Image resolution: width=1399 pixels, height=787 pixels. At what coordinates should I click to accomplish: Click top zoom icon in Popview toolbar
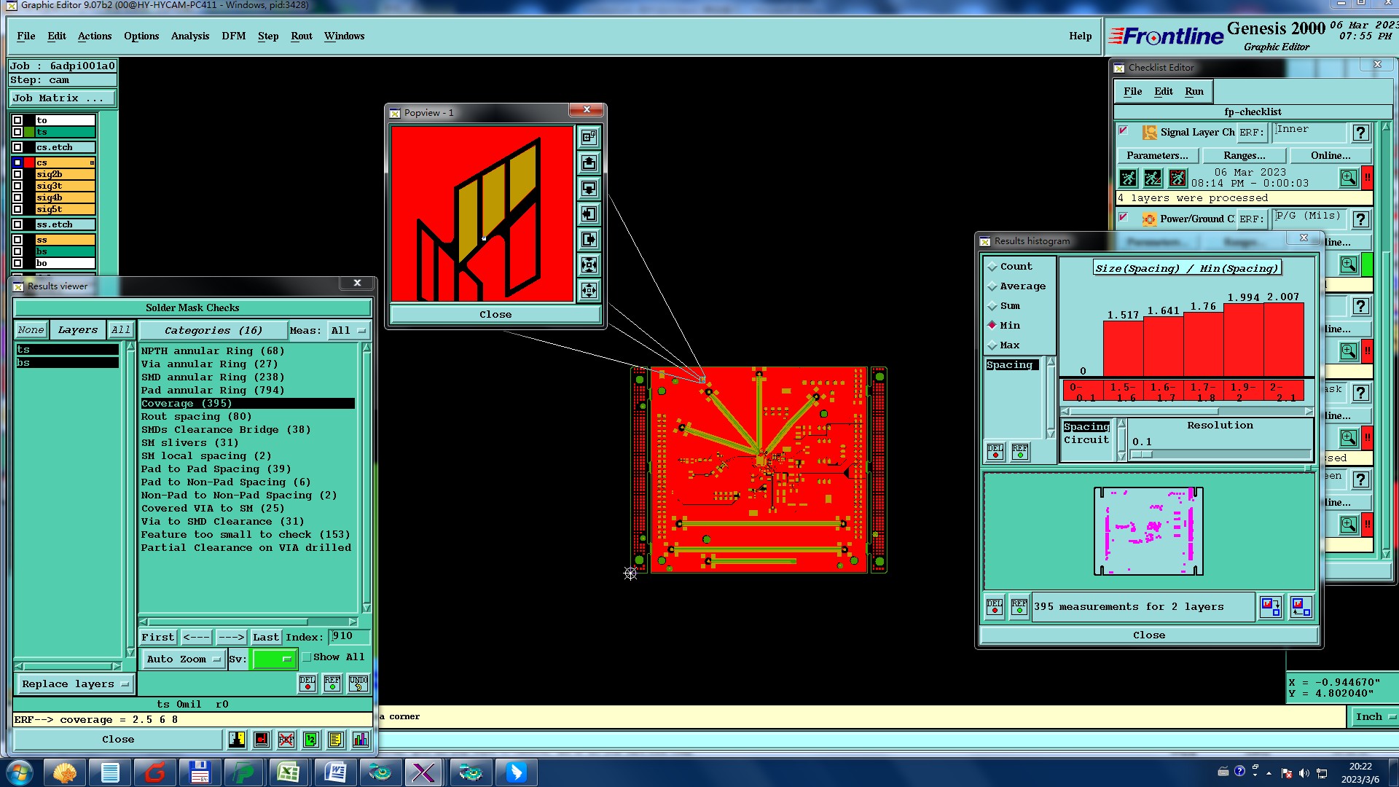click(x=589, y=137)
